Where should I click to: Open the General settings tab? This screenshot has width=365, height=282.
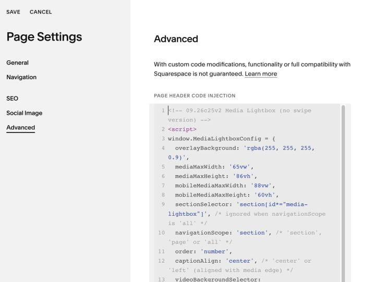17,63
